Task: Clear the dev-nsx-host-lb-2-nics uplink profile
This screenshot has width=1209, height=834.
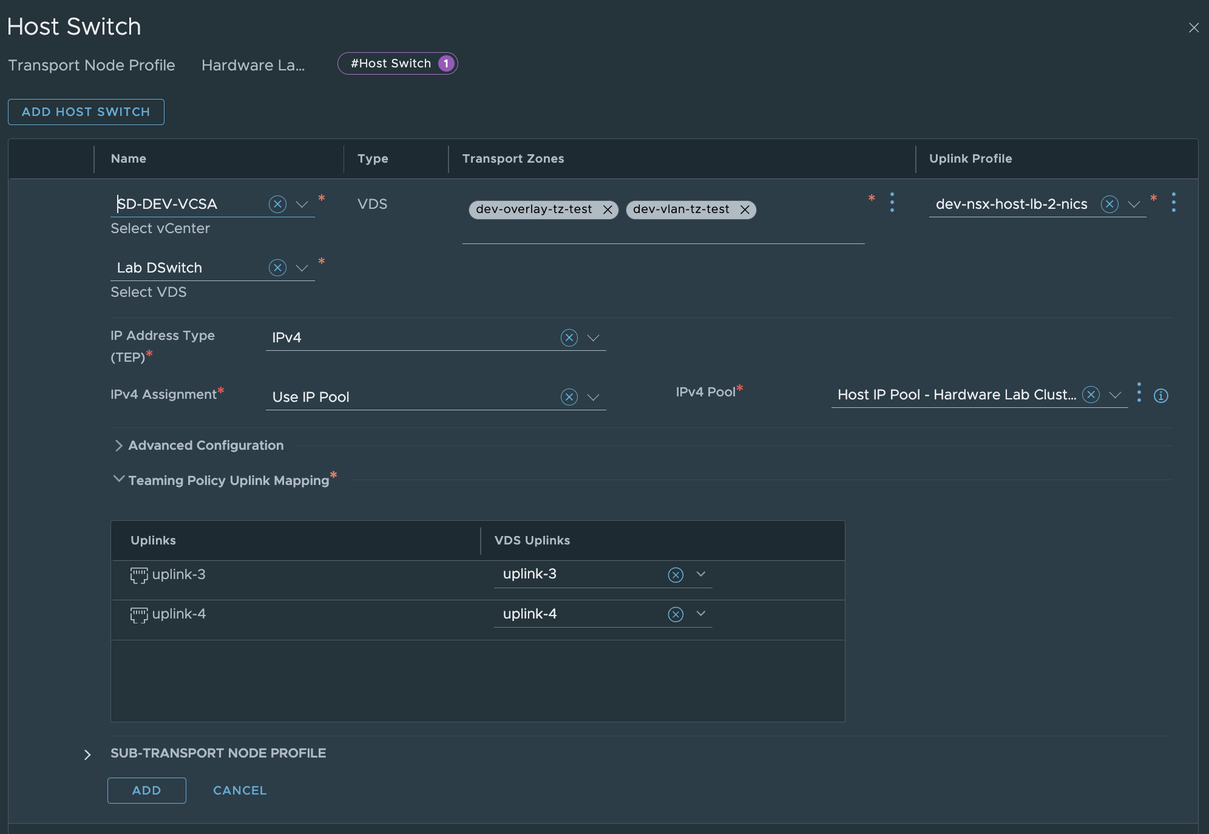Action: (x=1109, y=204)
